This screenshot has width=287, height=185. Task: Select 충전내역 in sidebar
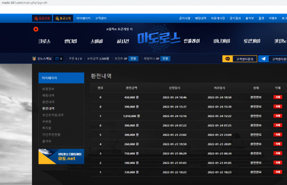[48, 102]
